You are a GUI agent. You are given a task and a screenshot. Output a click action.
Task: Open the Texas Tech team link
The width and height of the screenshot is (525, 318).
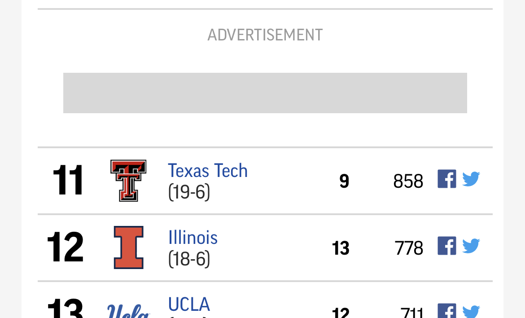click(207, 171)
